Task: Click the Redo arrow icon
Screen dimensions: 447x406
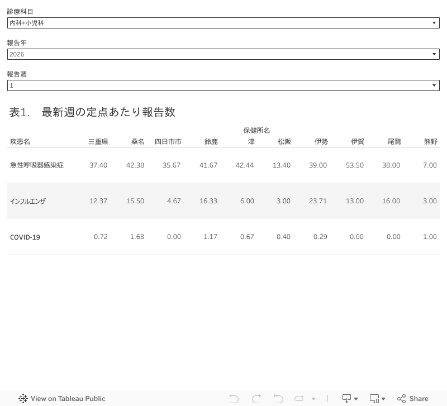Action: click(x=256, y=399)
